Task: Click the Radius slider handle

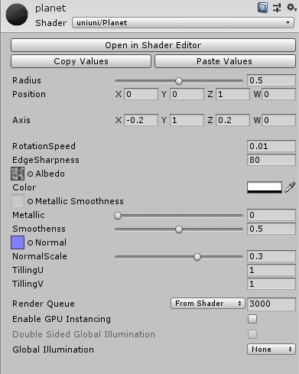Action: 179,81
